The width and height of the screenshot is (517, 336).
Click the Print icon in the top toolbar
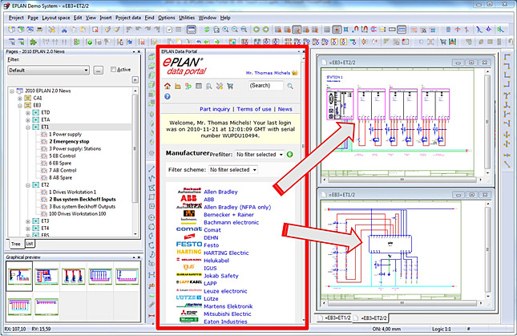(39, 30)
